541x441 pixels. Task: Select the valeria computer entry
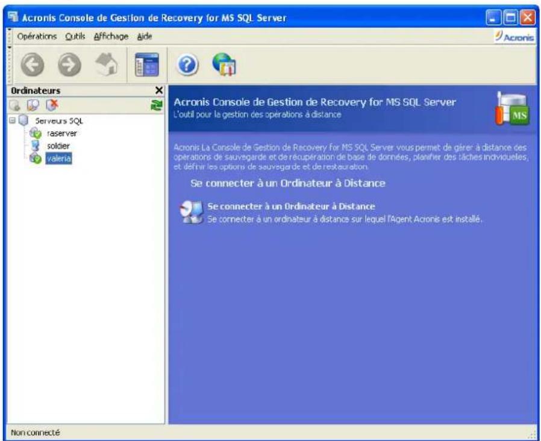coord(58,158)
